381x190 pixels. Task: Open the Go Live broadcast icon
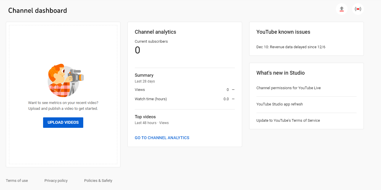[x=358, y=9]
